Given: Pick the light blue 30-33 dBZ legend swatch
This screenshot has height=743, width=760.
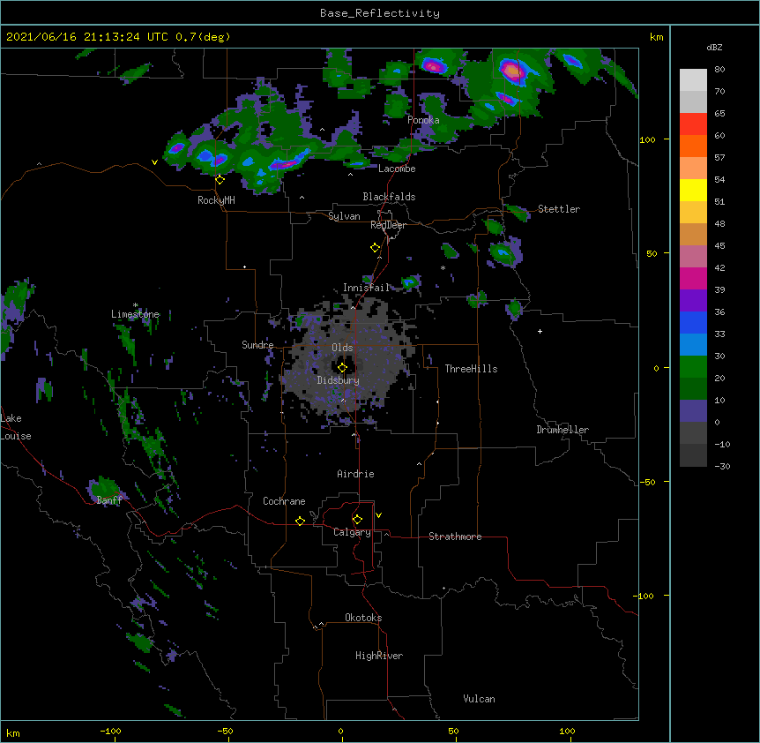Looking at the screenshot, I should click(693, 345).
